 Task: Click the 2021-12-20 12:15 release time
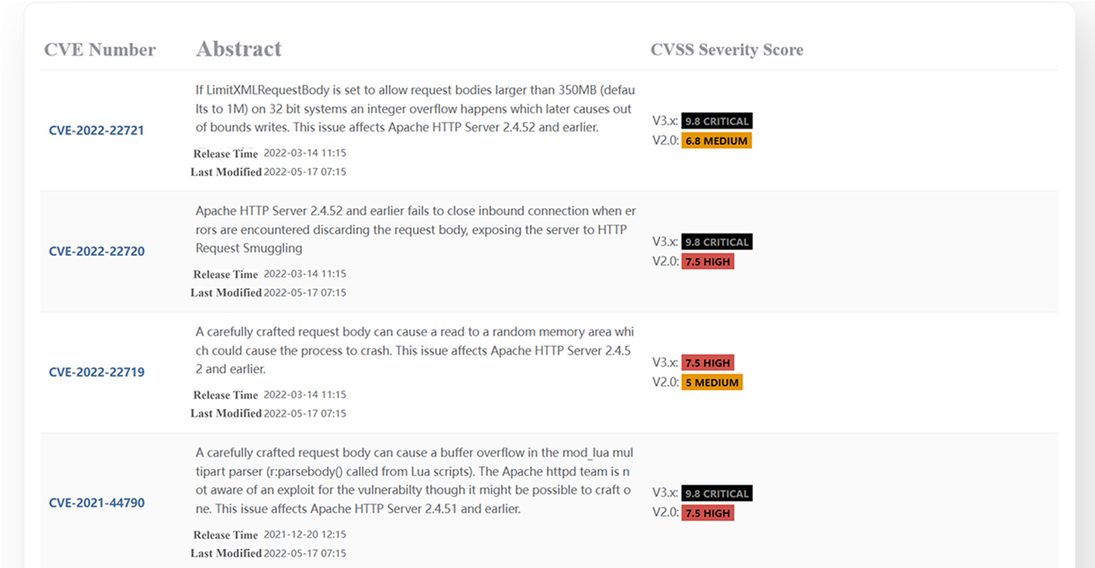304,535
